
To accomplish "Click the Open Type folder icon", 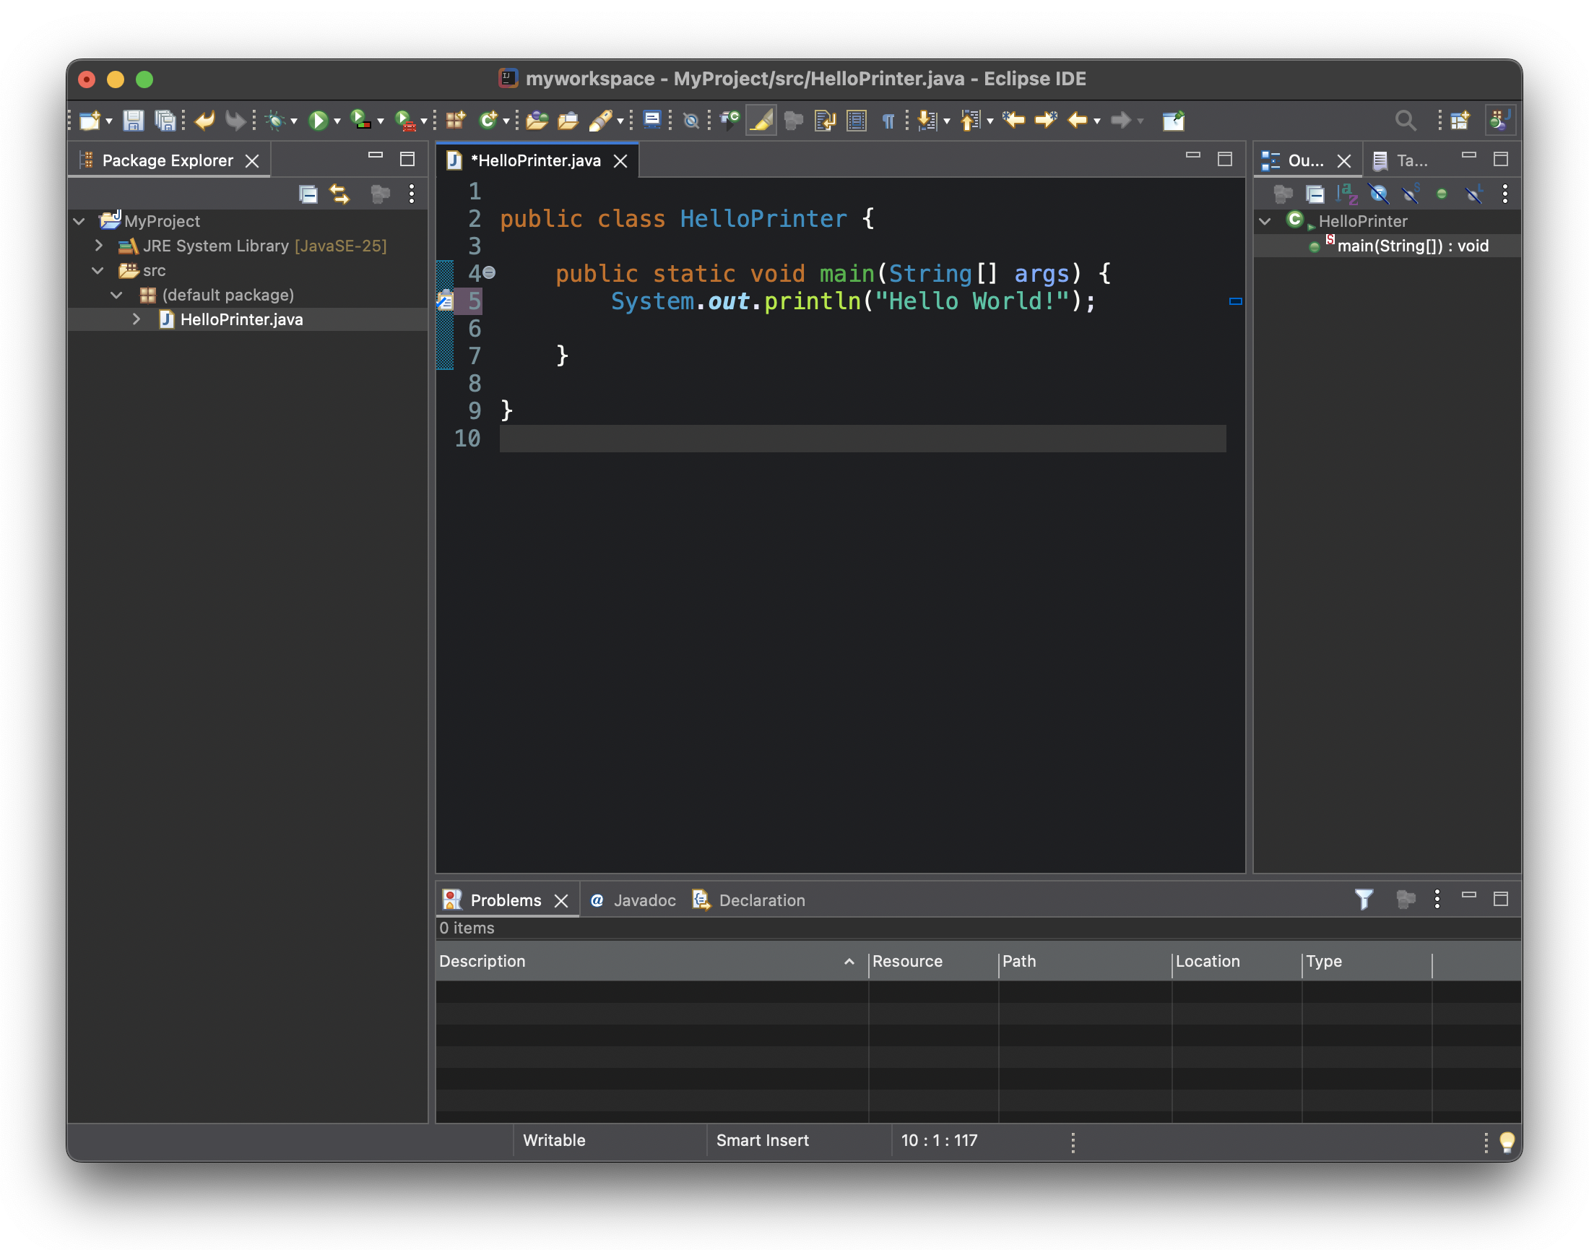I will coord(536,120).
